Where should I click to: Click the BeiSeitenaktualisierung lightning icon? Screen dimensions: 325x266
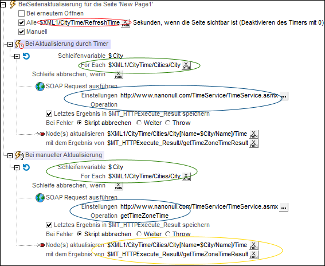coord(13,5)
